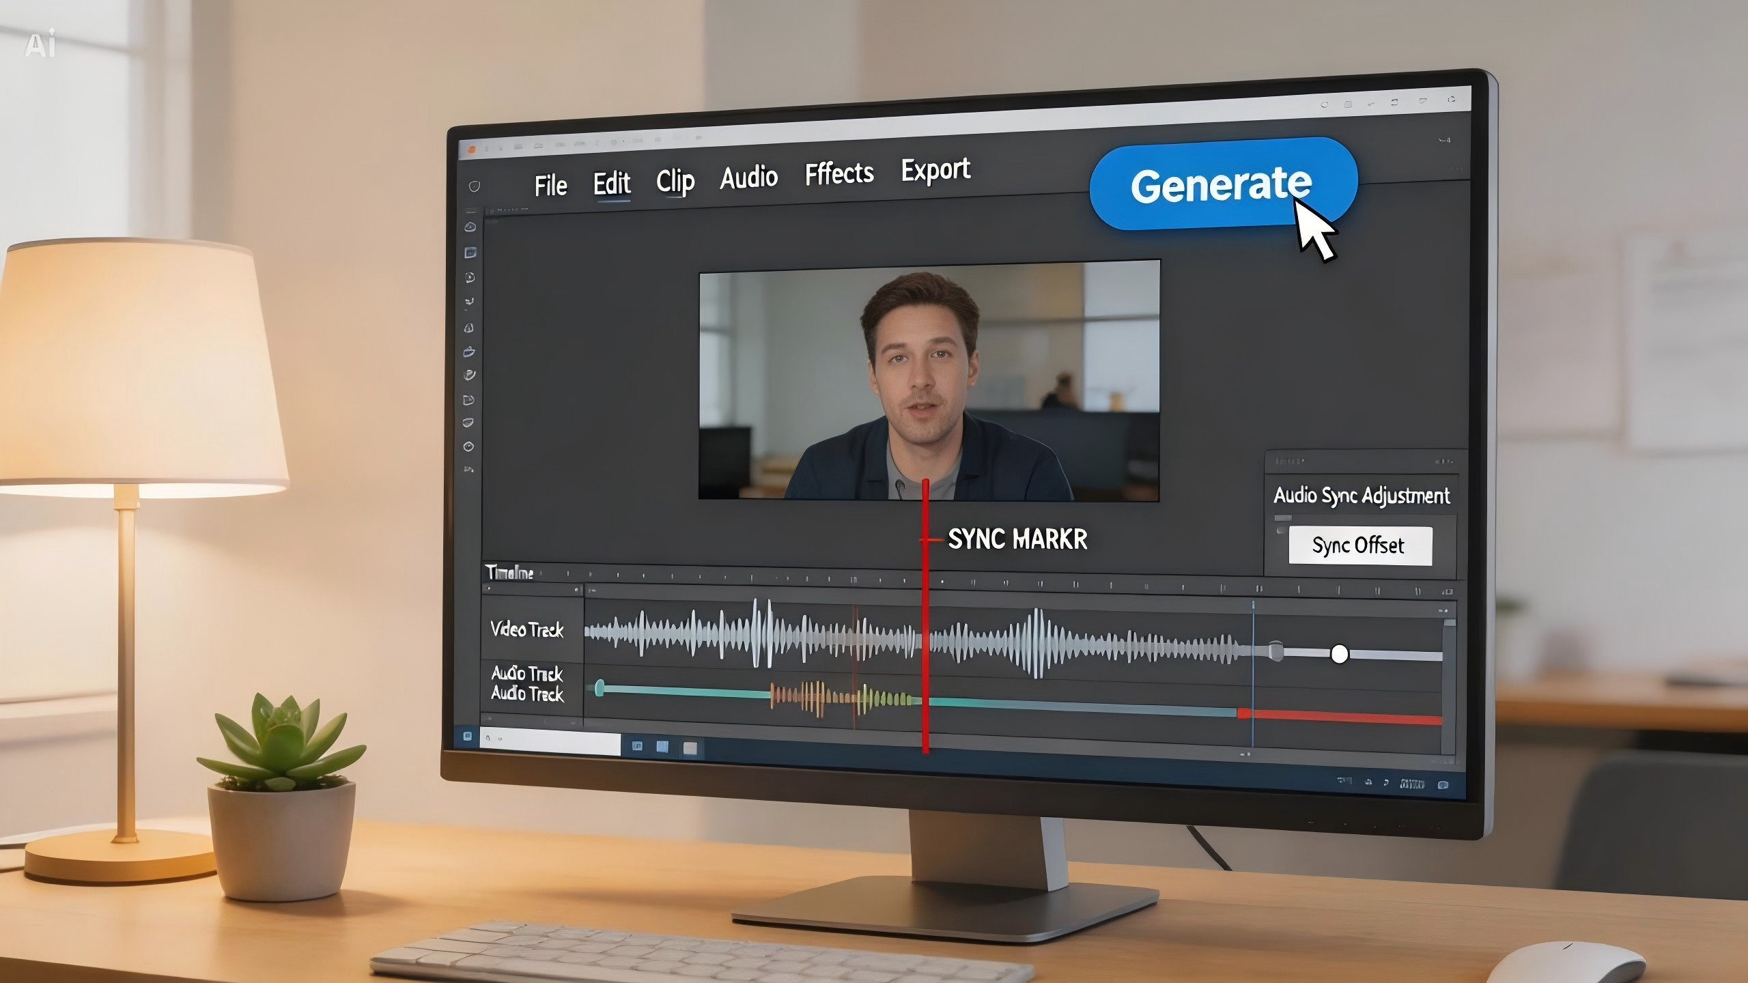Click the gray pinned app on the taskbar
The height and width of the screenshot is (983, 1748).
(x=690, y=748)
